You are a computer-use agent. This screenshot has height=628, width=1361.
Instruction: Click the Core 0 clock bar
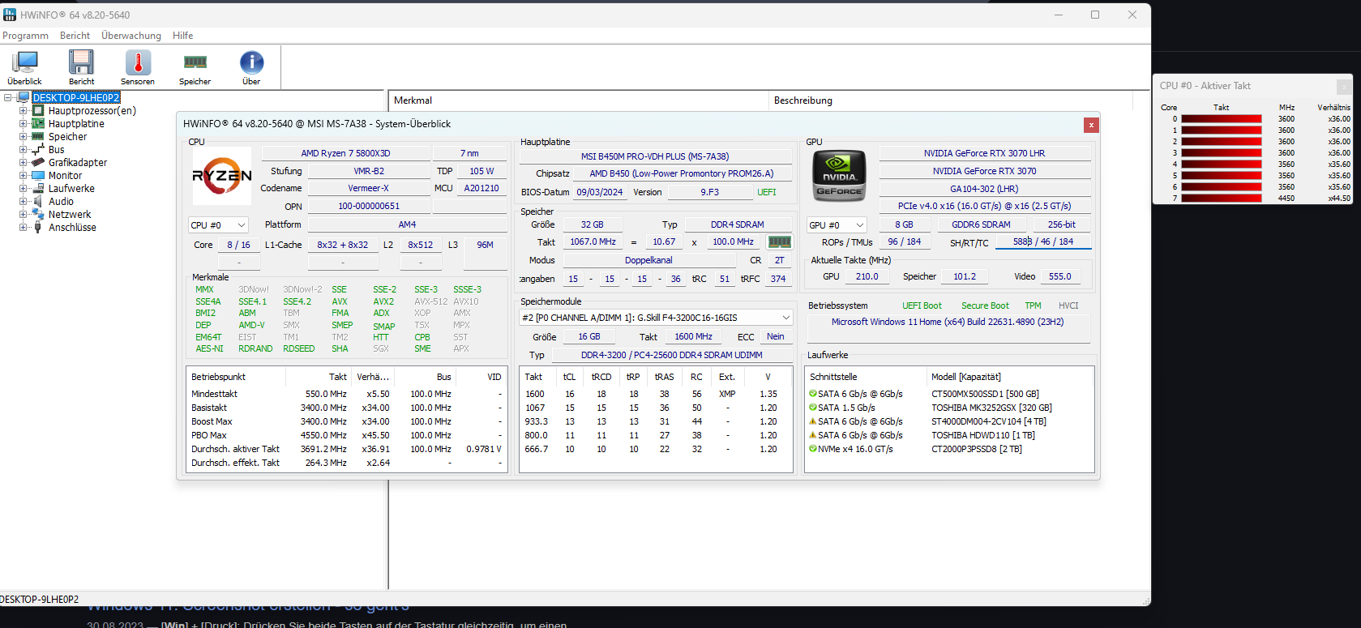click(1222, 119)
